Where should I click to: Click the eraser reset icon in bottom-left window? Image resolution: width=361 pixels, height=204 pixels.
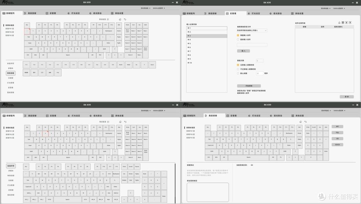coord(120,122)
